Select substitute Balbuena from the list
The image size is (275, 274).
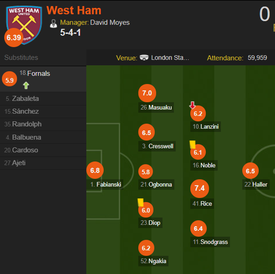tap(26, 137)
